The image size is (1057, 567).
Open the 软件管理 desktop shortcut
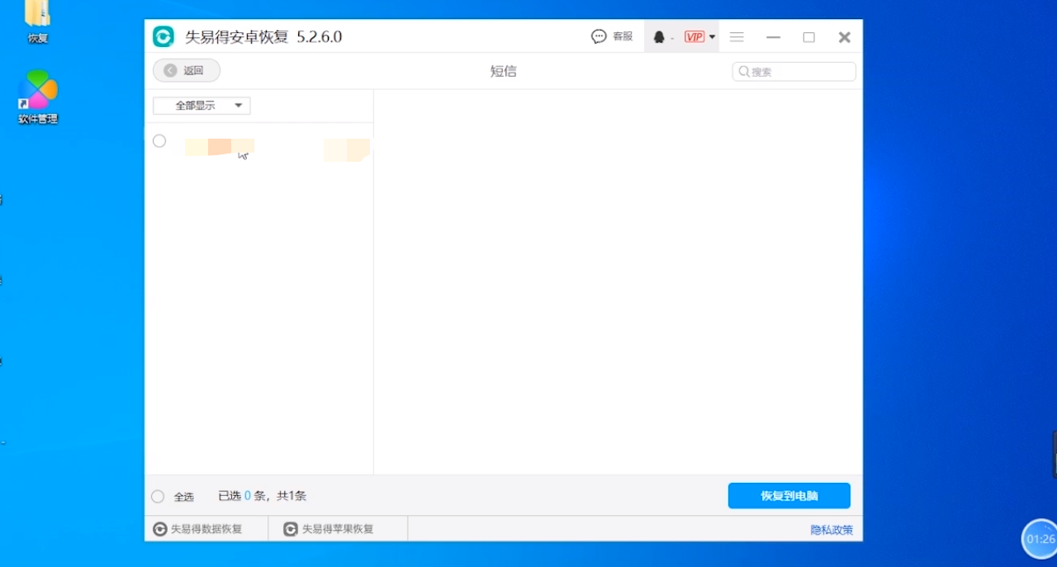(38, 97)
